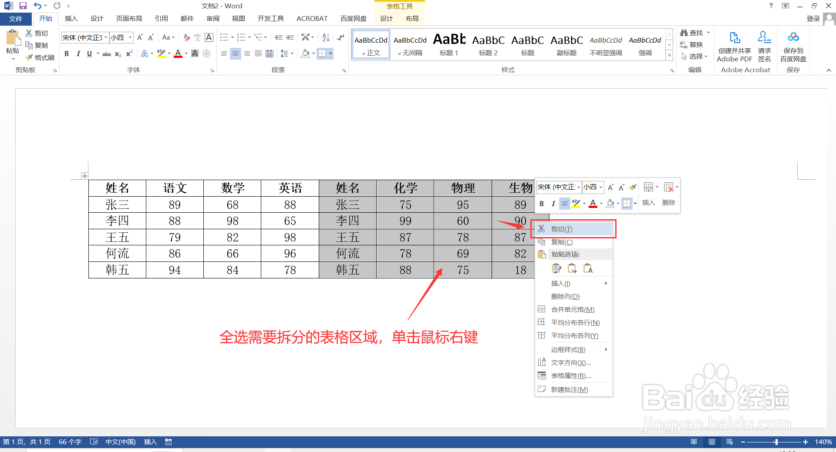The width and height of the screenshot is (836, 452).
Task: Switch to the 页面布局 Page Layout tab
Action: pos(129,19)
